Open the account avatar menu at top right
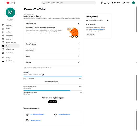This screenshot has width=137, height=131. (133, 3)
